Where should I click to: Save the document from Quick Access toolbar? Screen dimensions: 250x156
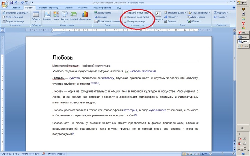pos(12,2)
